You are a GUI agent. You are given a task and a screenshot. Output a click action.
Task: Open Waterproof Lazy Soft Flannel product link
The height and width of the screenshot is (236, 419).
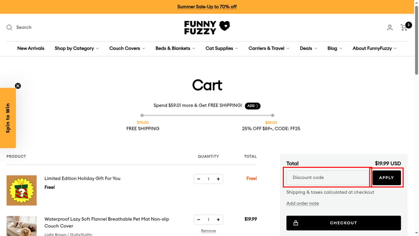click(106, 222)
